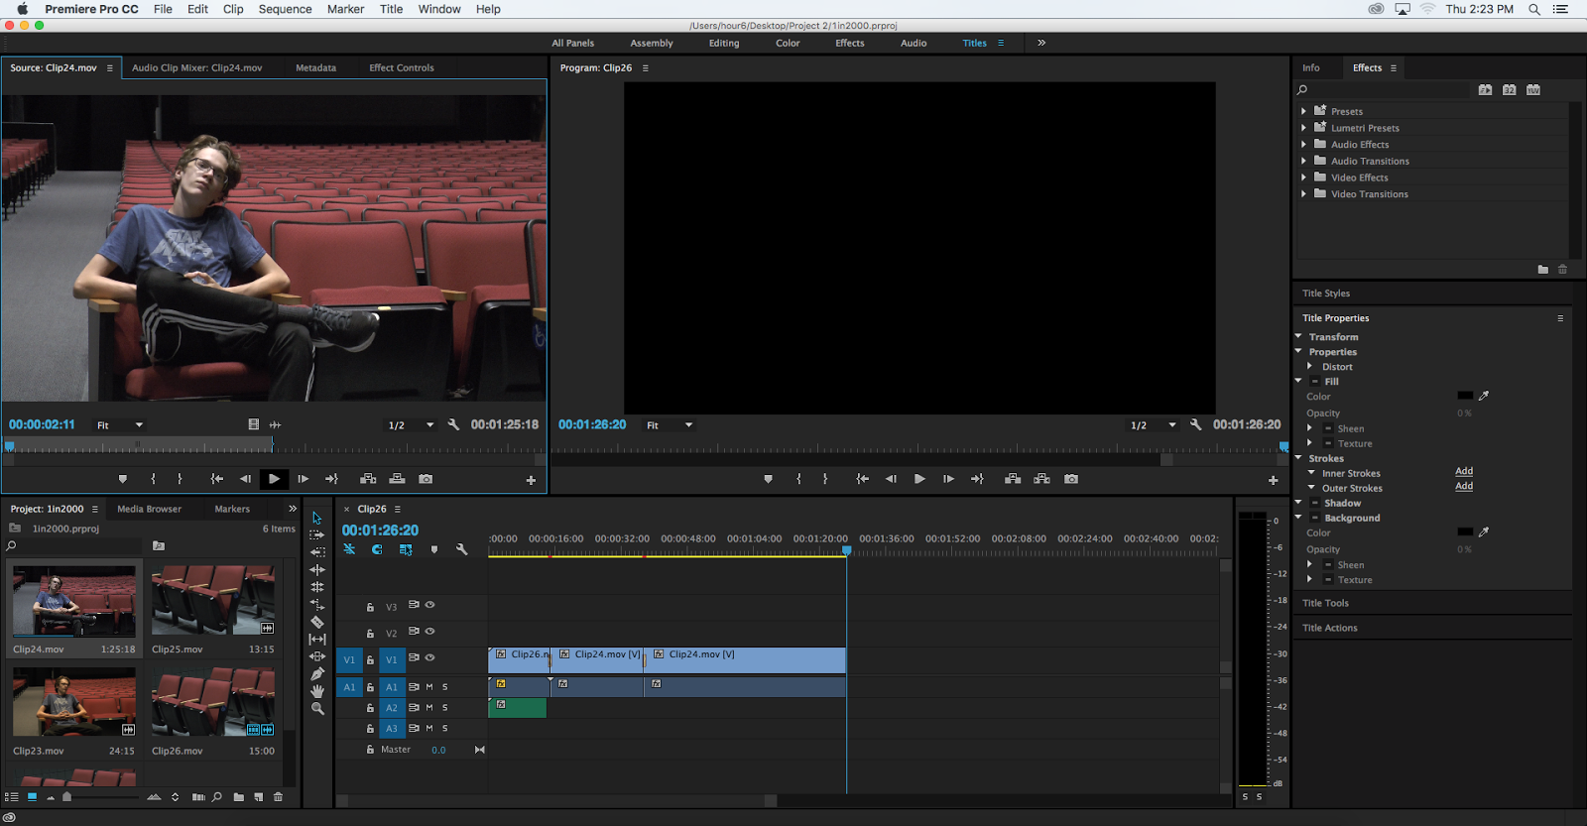Screen dimensions: 1587x826
Task: Mute audio track A1
Action: coord(429,687)
